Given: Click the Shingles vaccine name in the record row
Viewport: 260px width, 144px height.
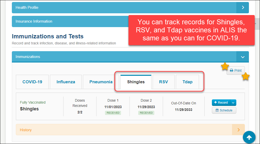Looking at the screenshot, I should tap(29, 109).
